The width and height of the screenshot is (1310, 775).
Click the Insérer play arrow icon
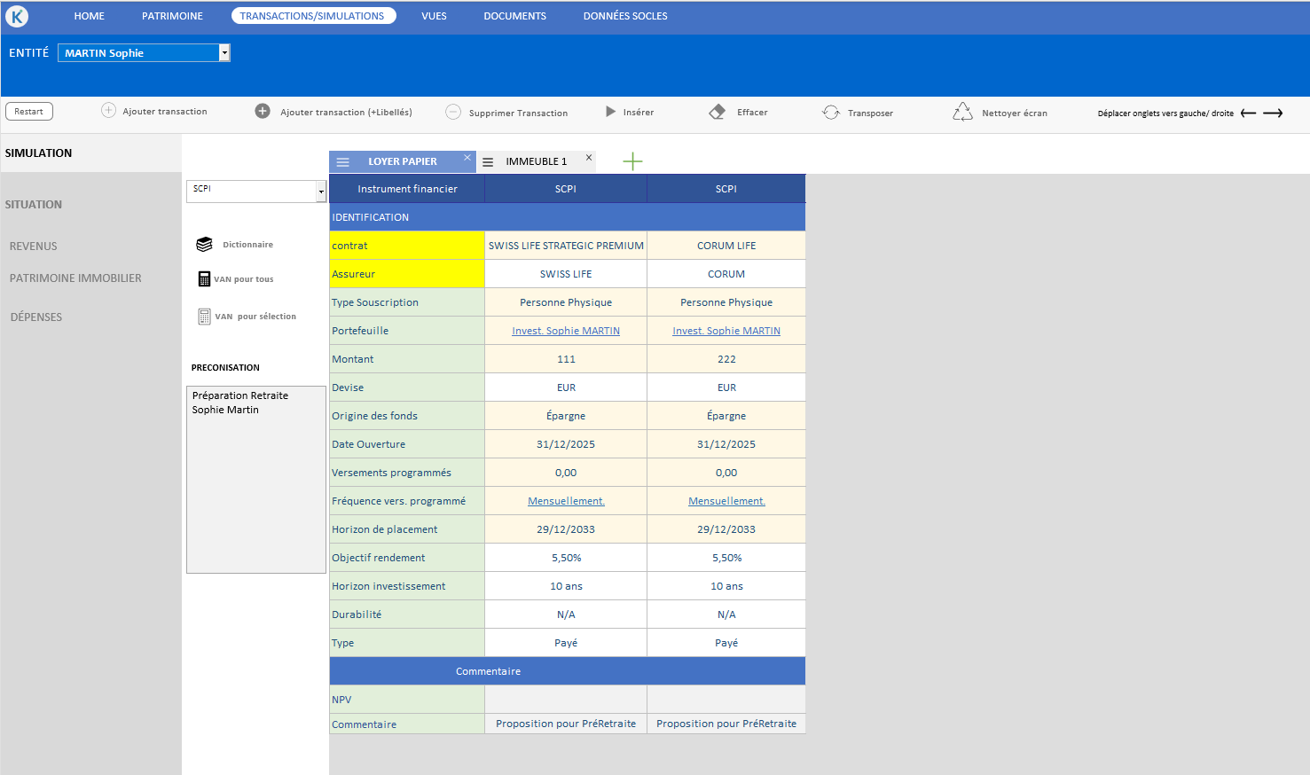tap(610, 112)
